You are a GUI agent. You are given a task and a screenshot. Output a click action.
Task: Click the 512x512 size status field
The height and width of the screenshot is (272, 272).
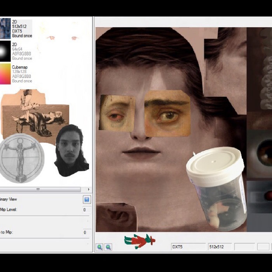pyautogui.click(x=220, y=247)
